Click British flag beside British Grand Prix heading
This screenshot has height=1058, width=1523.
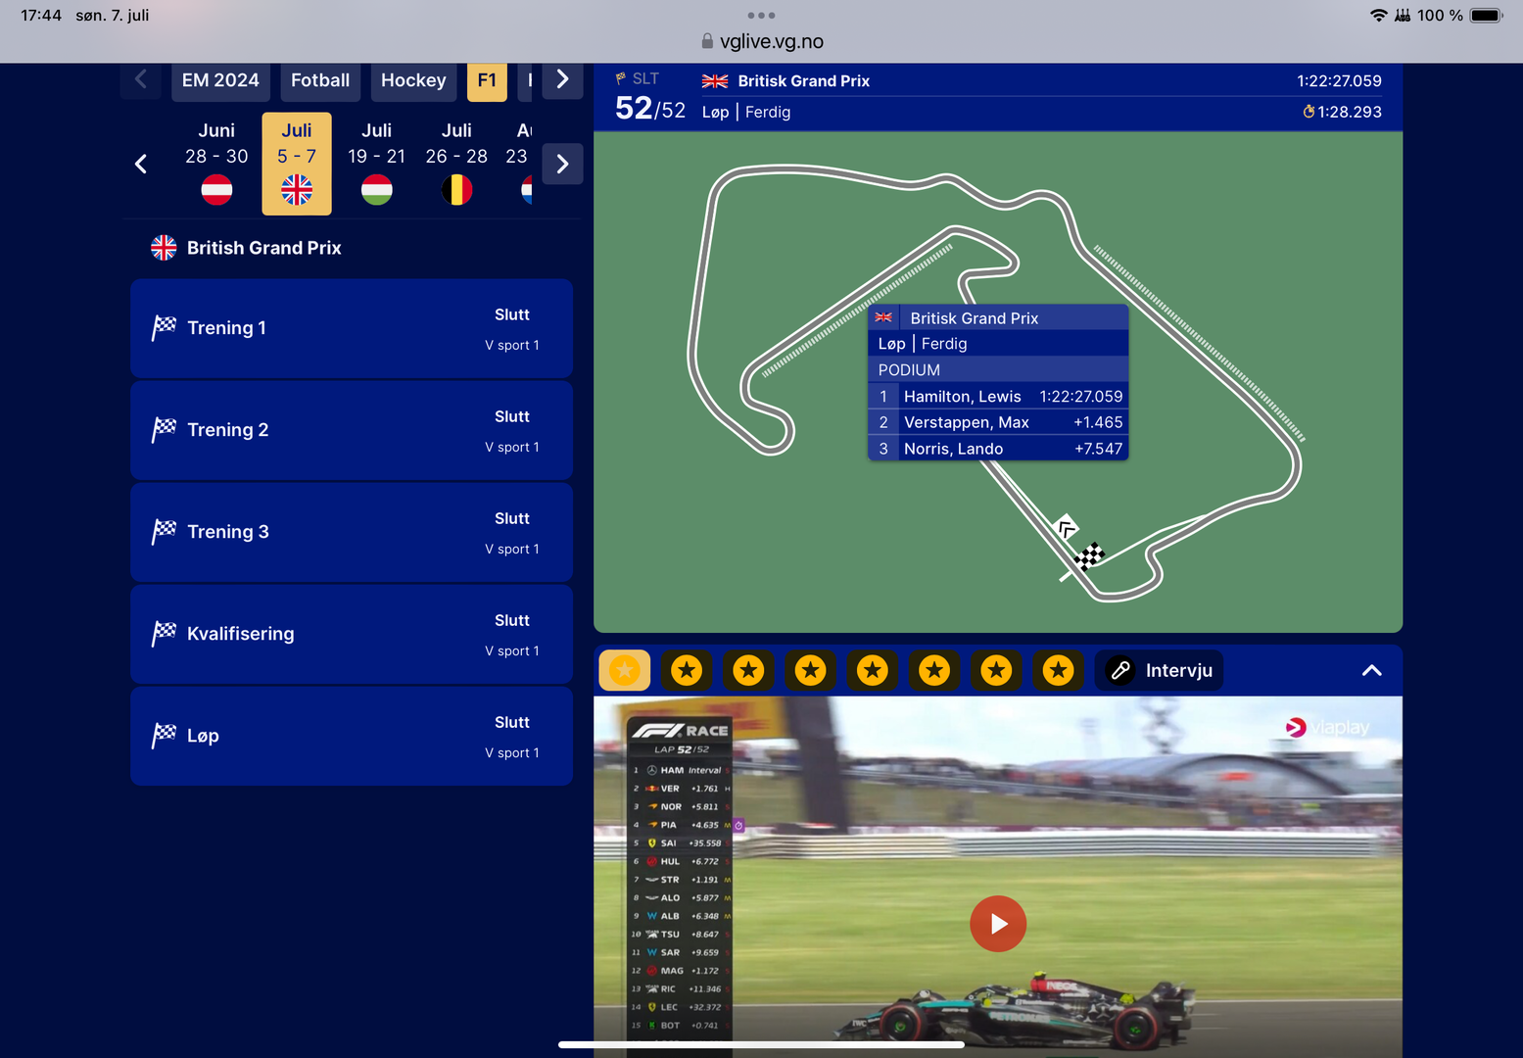click(x=164, y=248)
